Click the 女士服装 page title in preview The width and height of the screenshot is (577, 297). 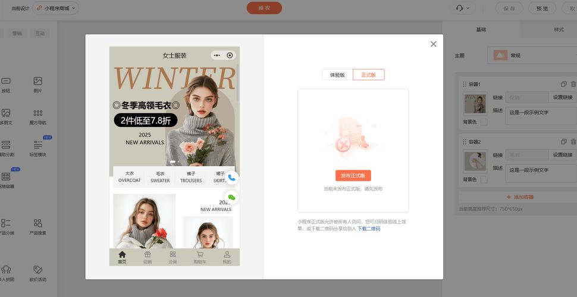(174, 55)
